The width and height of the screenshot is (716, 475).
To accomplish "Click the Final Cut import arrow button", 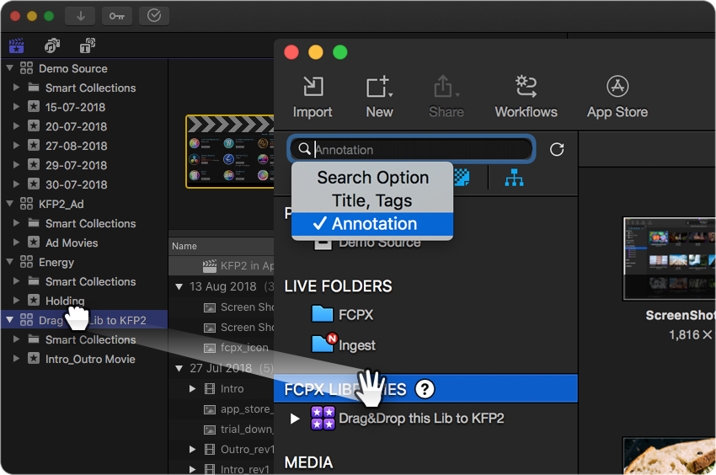I will [81, 16].
